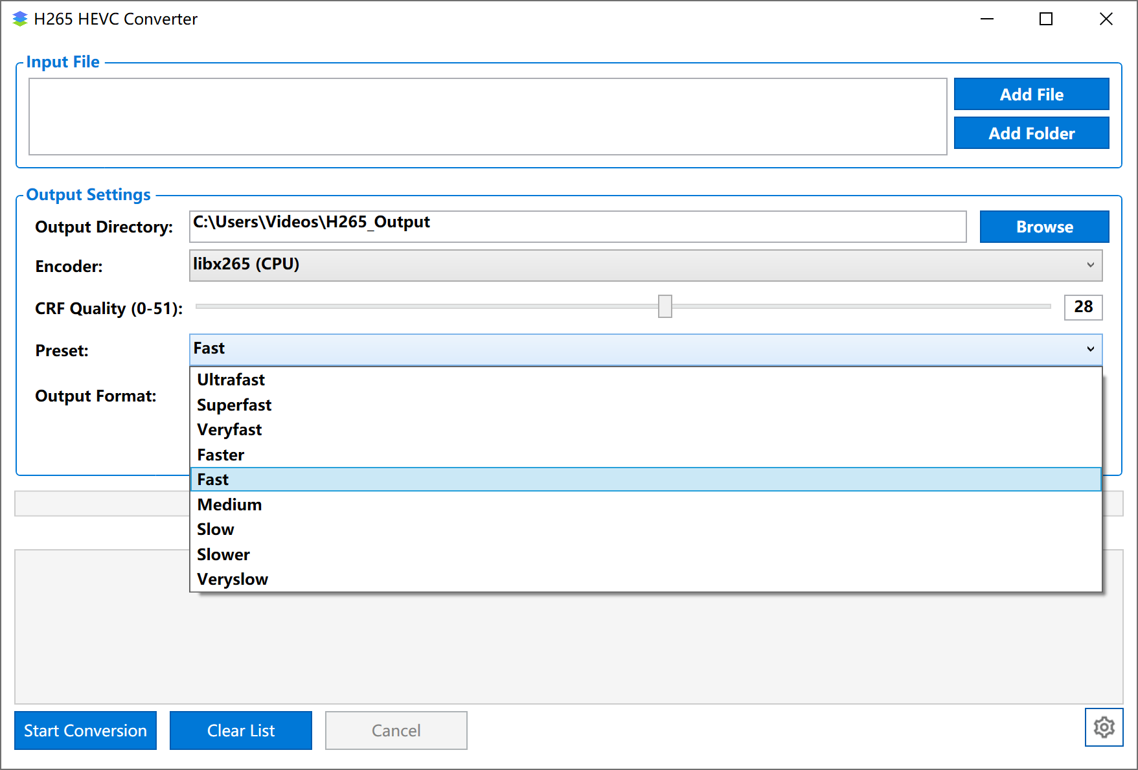
Task: Pick the Veryfast preset
Action: (x=229, y=429)
